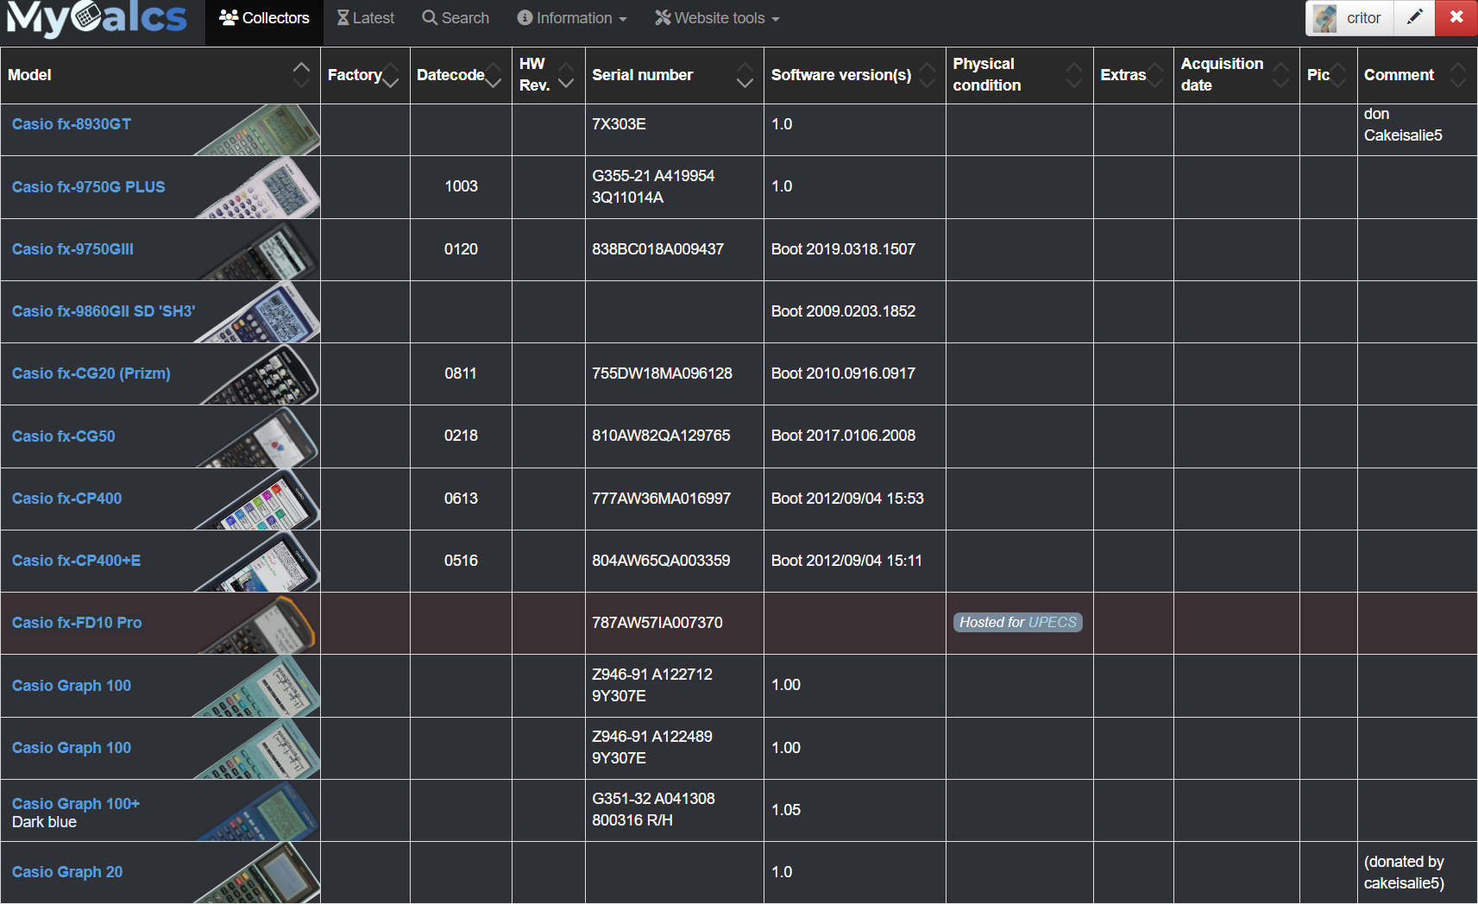The width and height of the screenshot is (1478, 904).
Task: Sort table by Model column
Action: pos(160,75)
